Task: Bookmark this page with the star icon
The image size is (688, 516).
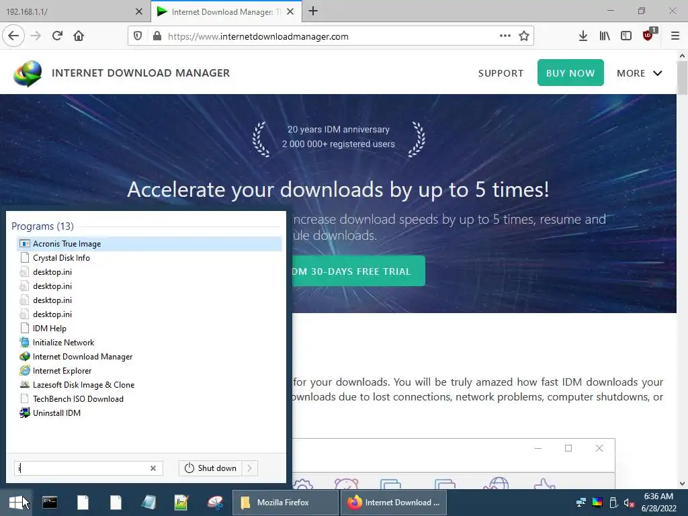Action: (524, 36)
